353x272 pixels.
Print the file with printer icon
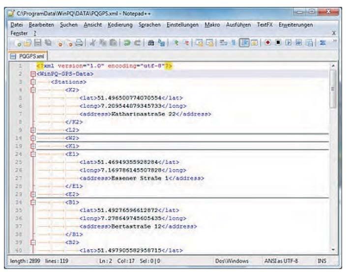79,43
